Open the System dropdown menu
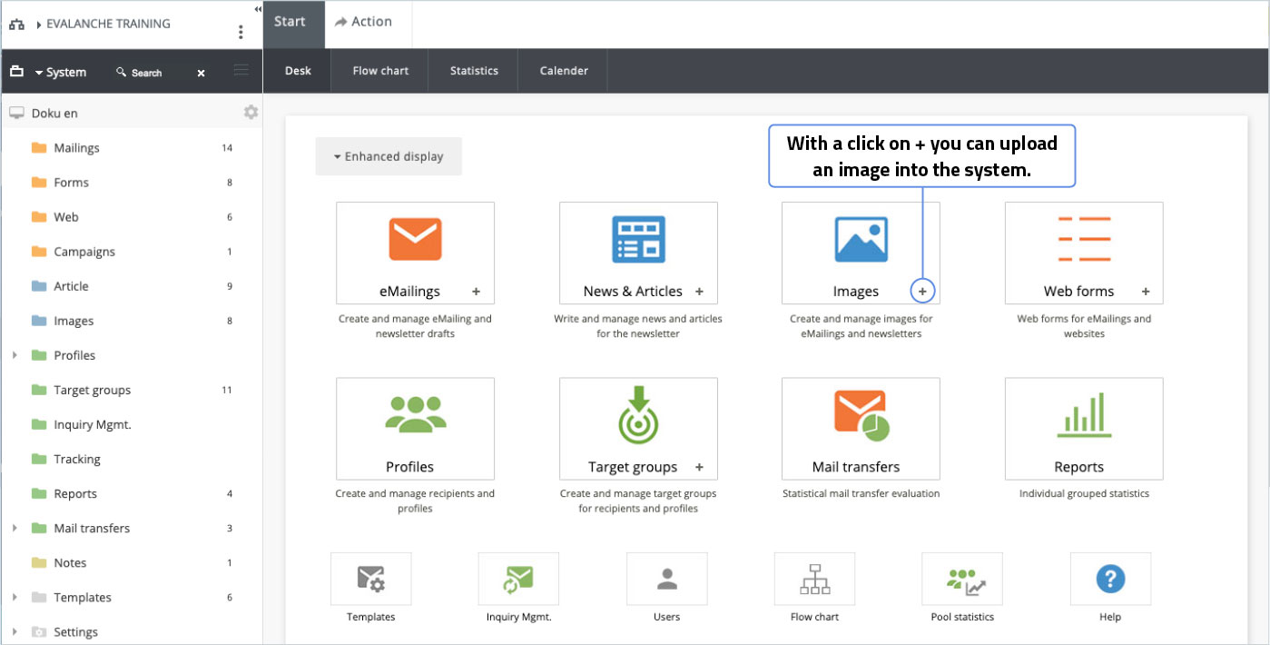Image resolution: width=1270 pixels, height=645 pixels. (x=60, y=73)
